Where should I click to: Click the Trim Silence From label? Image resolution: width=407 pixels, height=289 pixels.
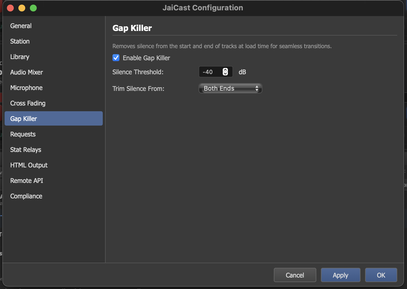click(138, 89)
